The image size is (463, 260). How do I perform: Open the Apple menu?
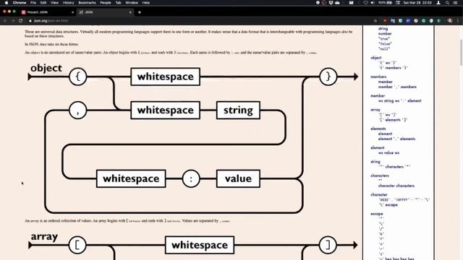pos(7,3)
